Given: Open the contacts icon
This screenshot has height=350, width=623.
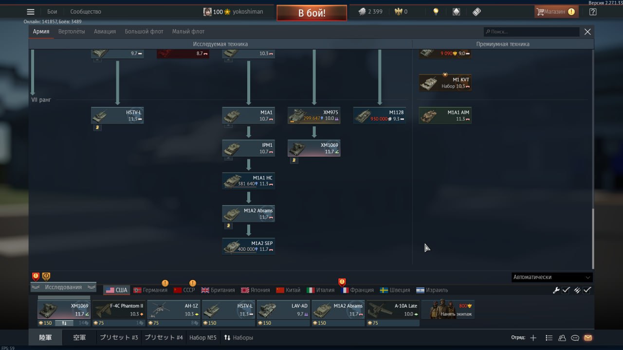Looking at the screenshot, I should click(562, 338).
